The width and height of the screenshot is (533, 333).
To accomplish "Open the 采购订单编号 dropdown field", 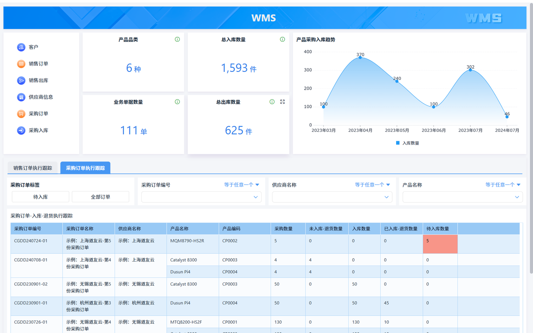I will 201,197.
